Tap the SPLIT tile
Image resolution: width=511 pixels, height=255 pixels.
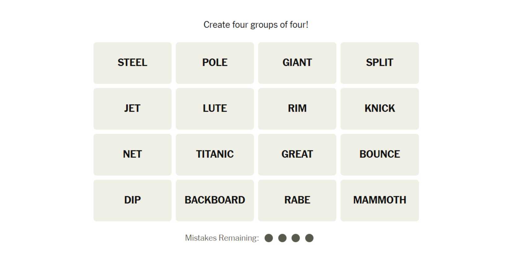tap(379, 63)
